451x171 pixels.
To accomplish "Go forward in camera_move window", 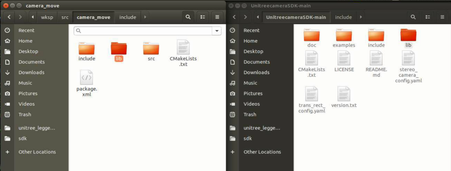I will click(20, 17).
